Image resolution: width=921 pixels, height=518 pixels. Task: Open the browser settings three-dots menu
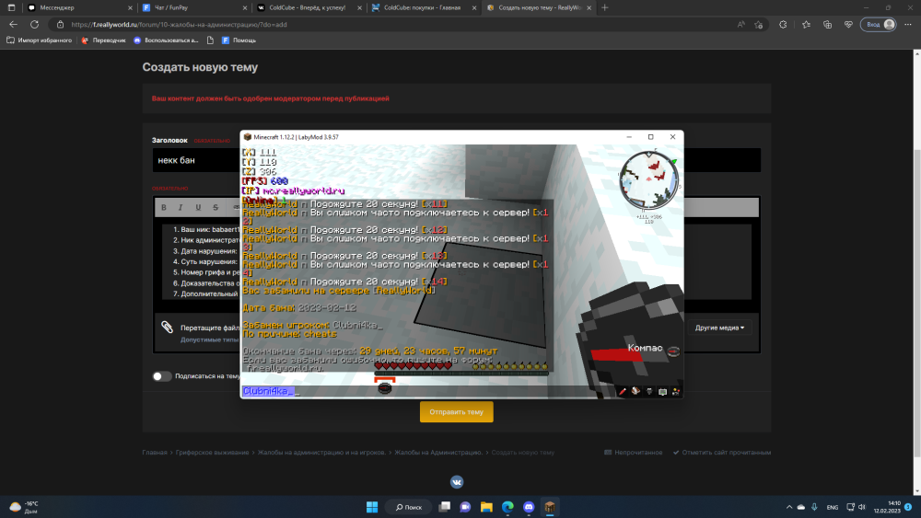coord(908,25)
